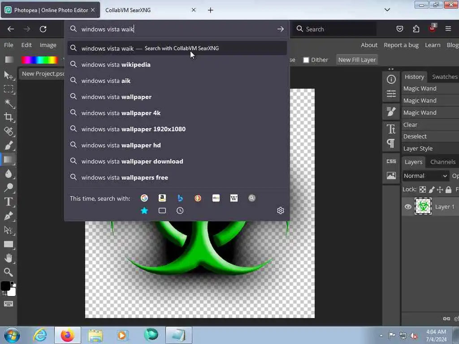Select the Magic Wand tool
The height and width of the screenshot is (344, 459).
[x=9, y=103]
